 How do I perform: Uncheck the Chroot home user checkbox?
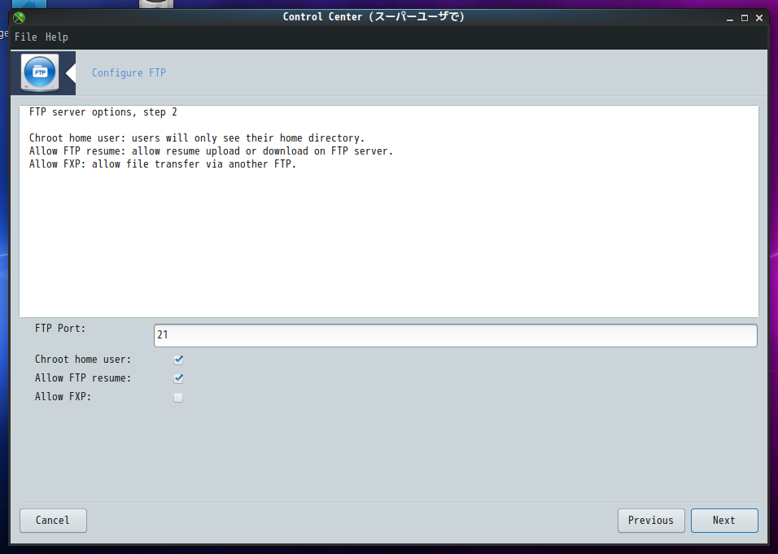[x=178, y=360]
